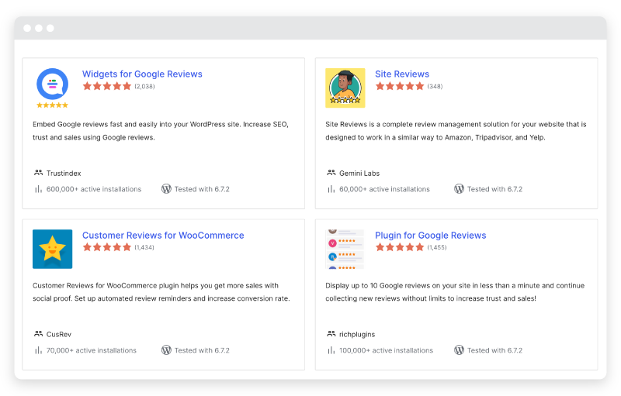Click the Site Reviews plugin icon
This screenshot has width=621, height=396.
[345, 88]
